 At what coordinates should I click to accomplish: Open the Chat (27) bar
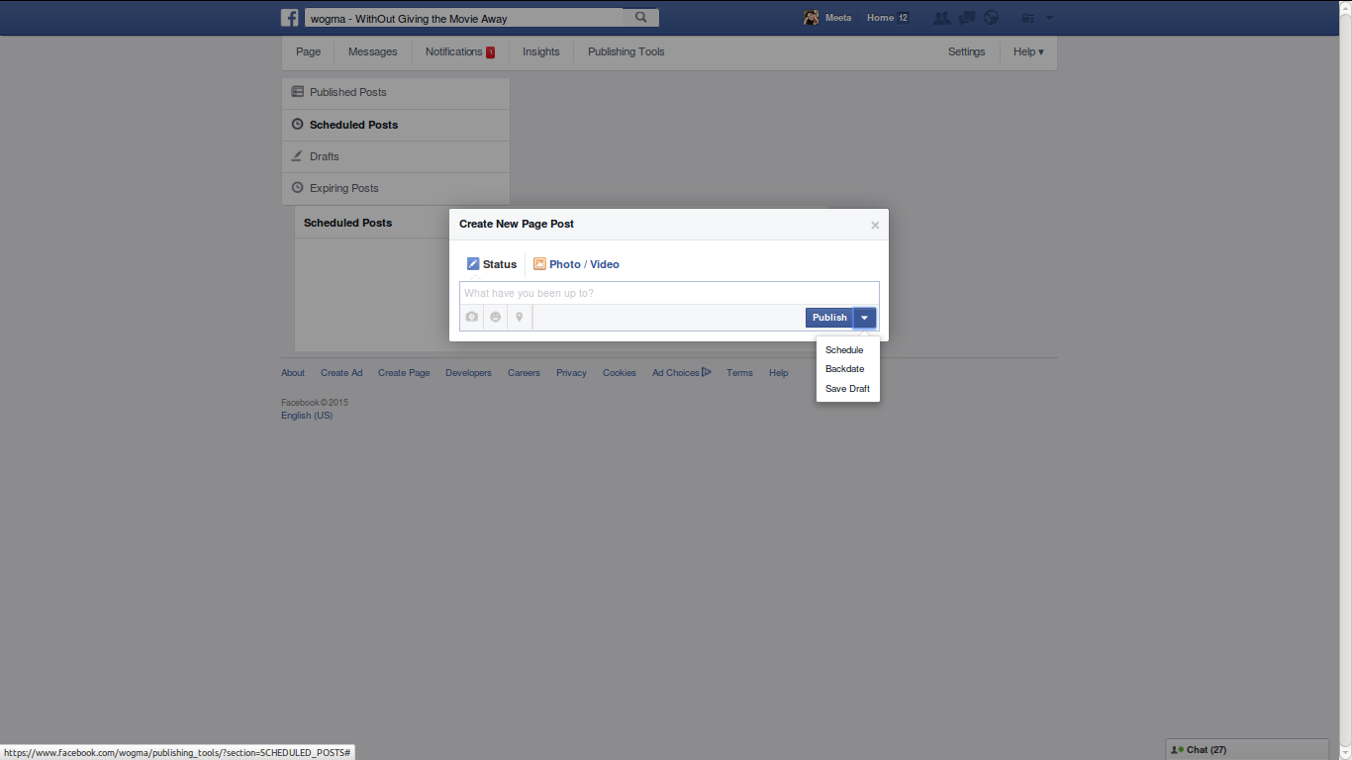[1247, 749]
